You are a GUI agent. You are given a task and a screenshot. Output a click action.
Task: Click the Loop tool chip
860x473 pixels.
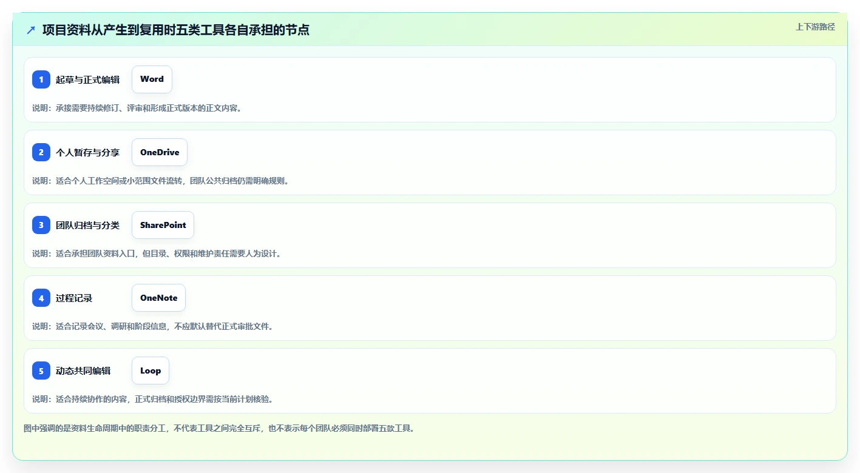151,371
